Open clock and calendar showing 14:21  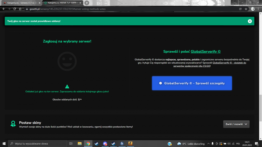point(247,144)
